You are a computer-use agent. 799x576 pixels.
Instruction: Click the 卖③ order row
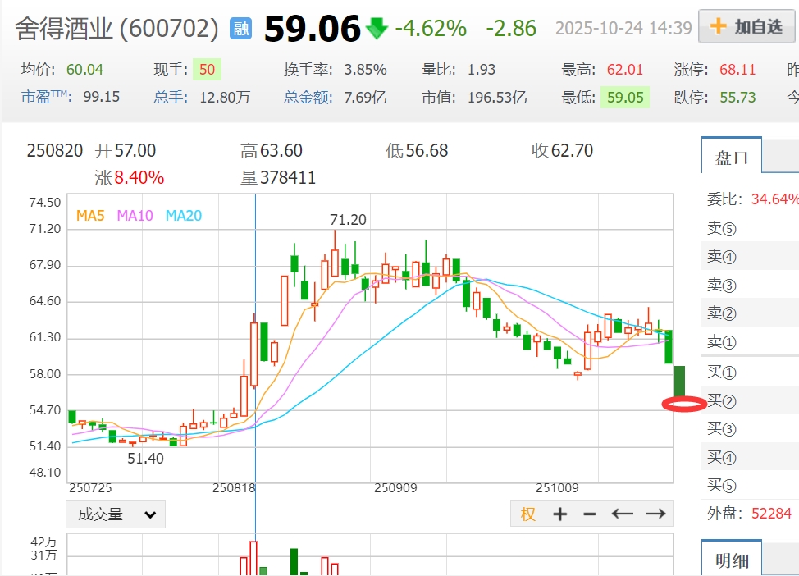click(x=751, y=285)
